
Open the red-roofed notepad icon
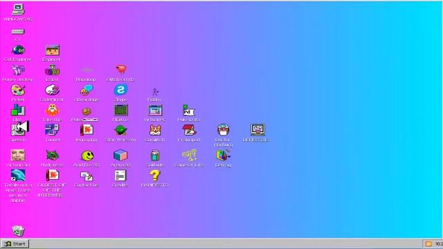(x=189, y=130)
